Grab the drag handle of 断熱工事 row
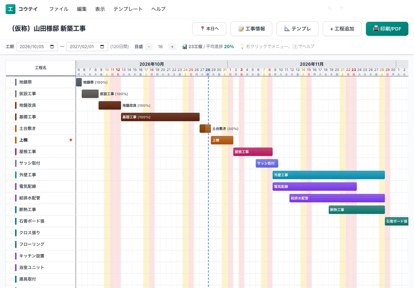Screen dimensions: 414x288 coord(11,210)
